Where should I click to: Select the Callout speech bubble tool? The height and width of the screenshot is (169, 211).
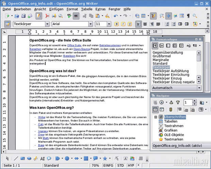click(x=49, y=158)
